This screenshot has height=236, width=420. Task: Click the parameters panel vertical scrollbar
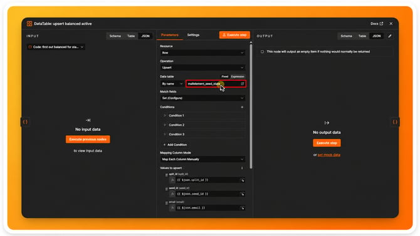pyautogui.click(x=251, y=106)
